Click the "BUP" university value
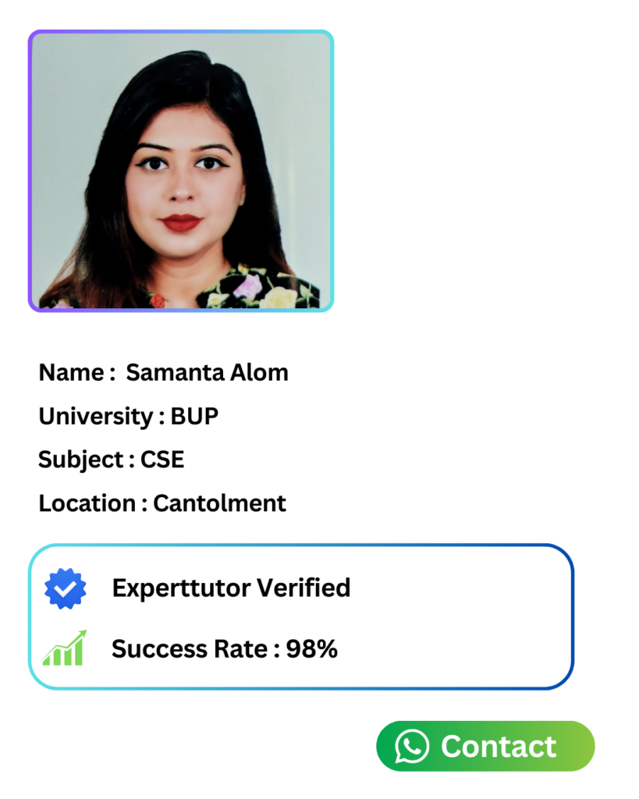This screenshot has height=799, width=639. [x=194, y=417]
